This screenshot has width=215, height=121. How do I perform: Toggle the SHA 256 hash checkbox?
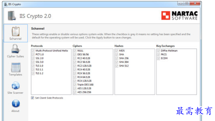(x=117, y=58)
